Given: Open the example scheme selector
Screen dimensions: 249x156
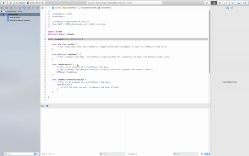Looking at the screenshot, I should 20,3.
